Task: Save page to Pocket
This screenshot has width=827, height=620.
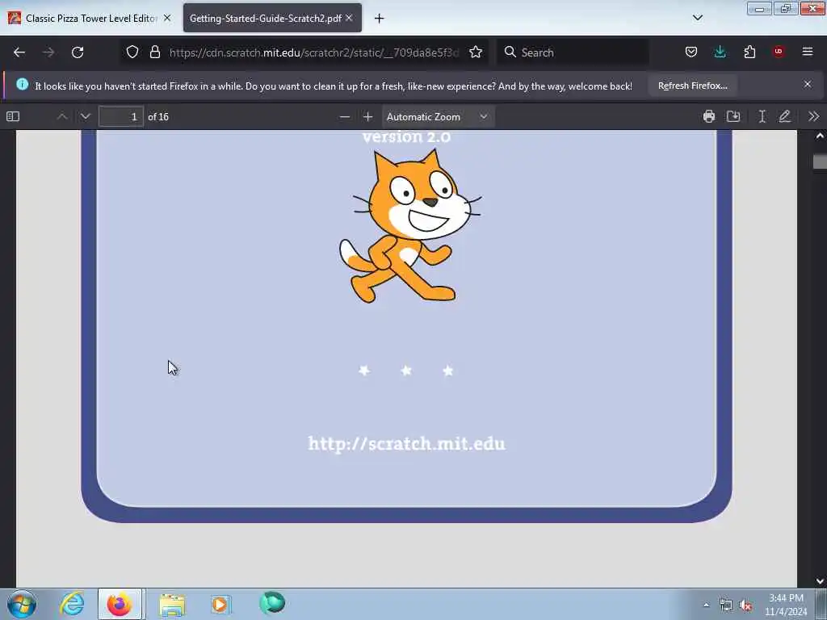Action: click(691, 52)
